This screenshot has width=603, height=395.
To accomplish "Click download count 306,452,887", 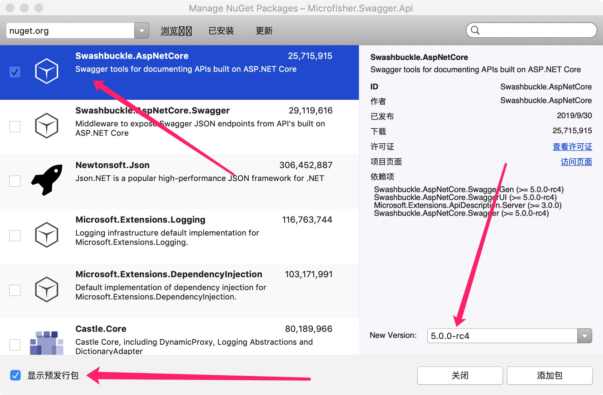I will 306,165.
